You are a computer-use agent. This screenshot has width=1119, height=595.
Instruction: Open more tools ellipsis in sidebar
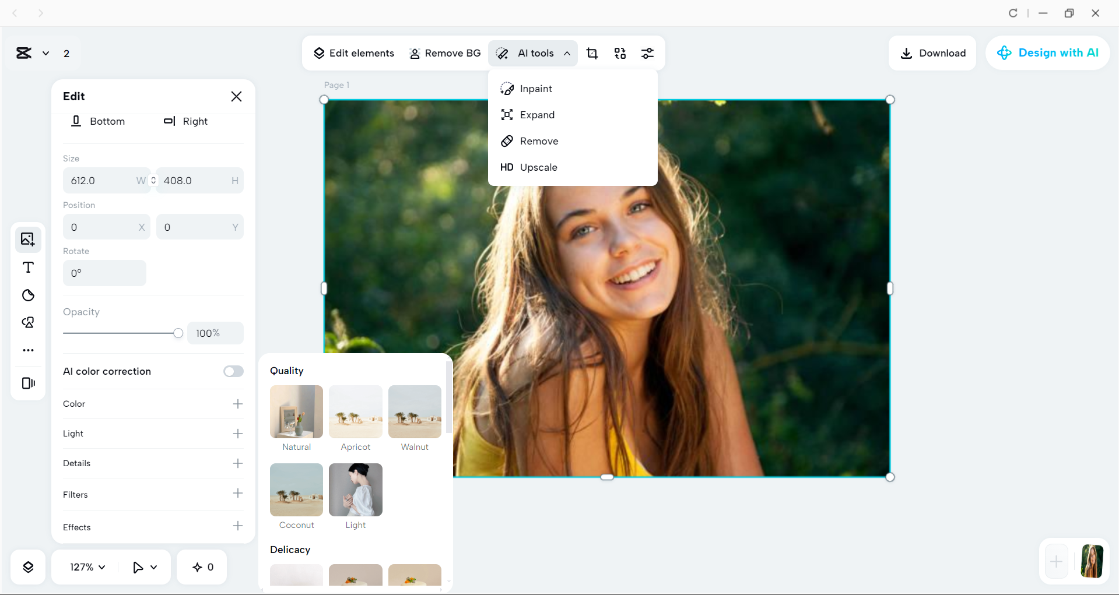(28, 350)
